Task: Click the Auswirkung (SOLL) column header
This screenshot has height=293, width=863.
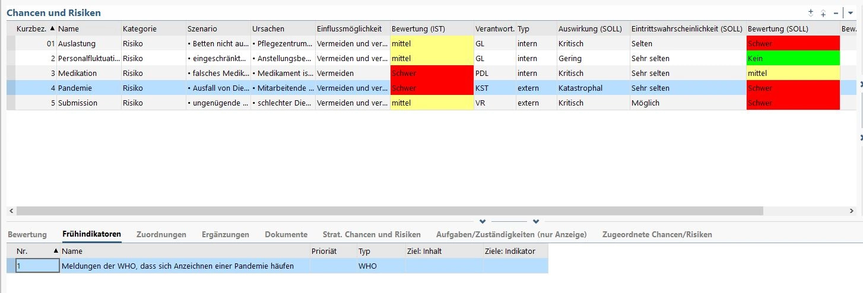Action: [x=593, y=28]
